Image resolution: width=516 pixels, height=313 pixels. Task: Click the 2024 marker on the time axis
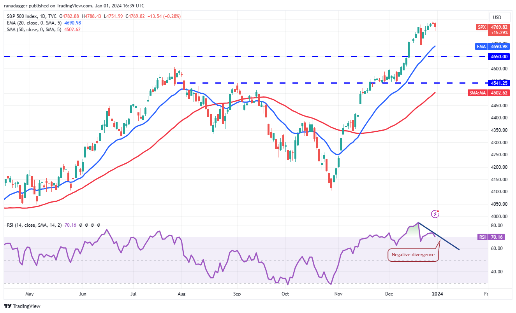(437, 294)
